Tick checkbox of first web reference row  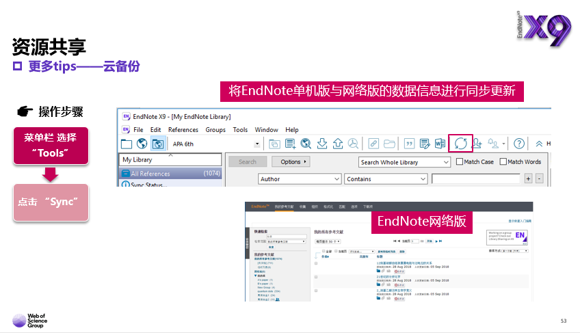(x=316, y=263)
